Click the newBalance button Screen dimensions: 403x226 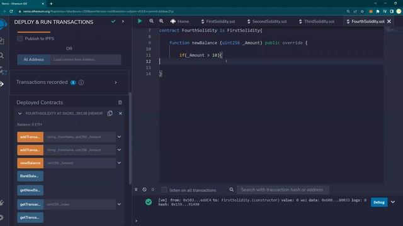[30, 163]
